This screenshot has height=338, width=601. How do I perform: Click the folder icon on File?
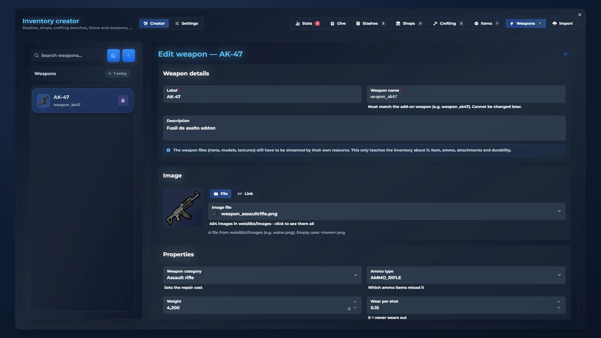[x=216, y=194]
